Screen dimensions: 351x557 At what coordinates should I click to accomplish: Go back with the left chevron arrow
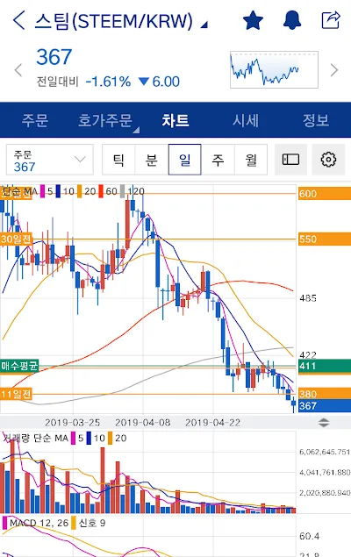[19, 20]
